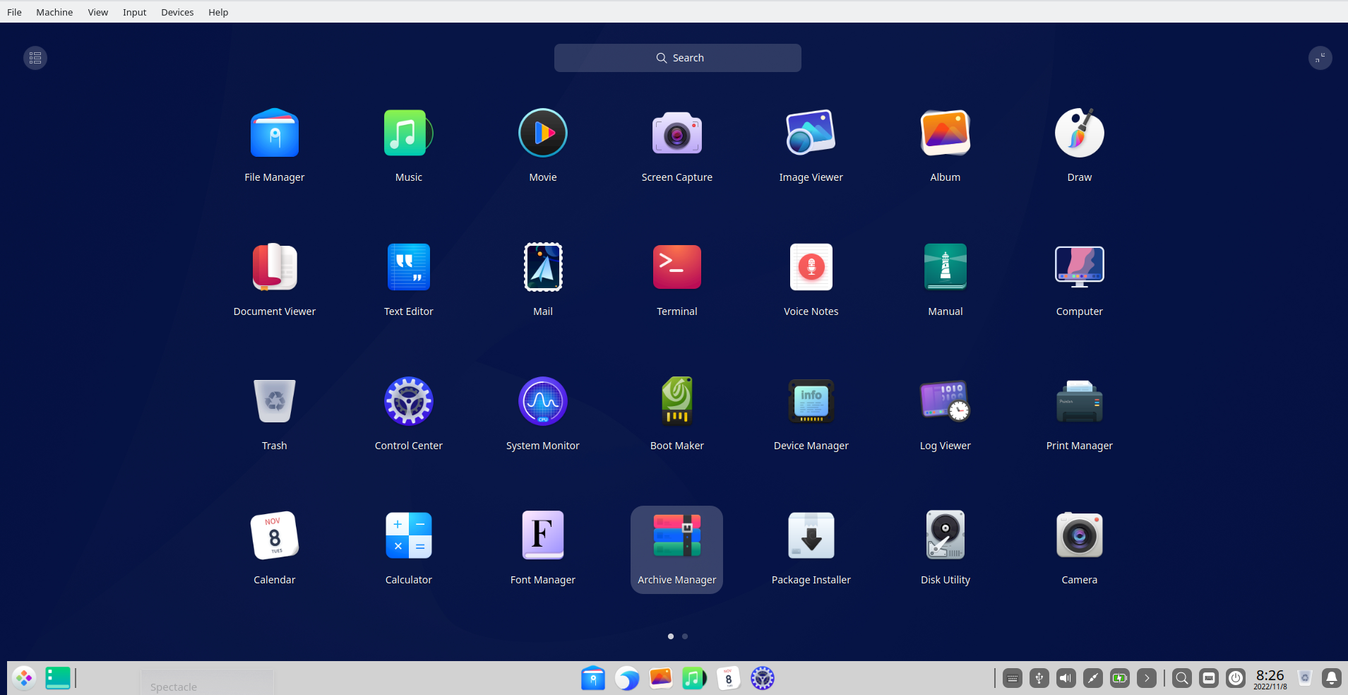
Task: Toggle the onscreen keyboard in the tray
Action: coord(1209,677)
